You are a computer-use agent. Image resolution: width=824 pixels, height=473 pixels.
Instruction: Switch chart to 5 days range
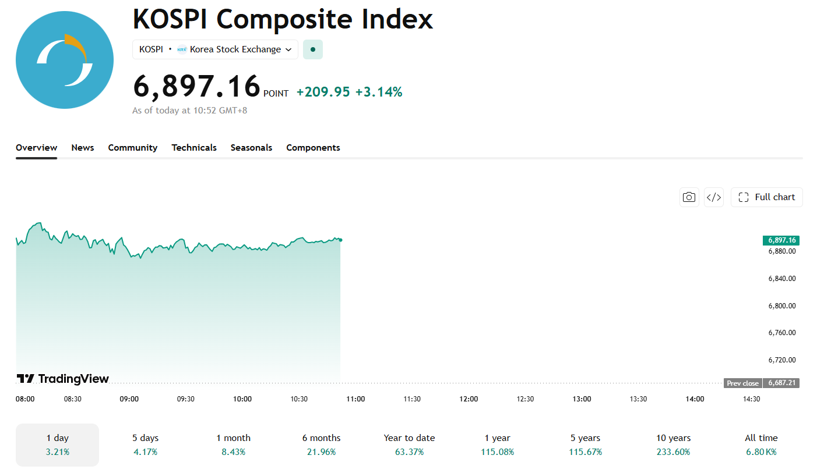click(x=146, y=445)
